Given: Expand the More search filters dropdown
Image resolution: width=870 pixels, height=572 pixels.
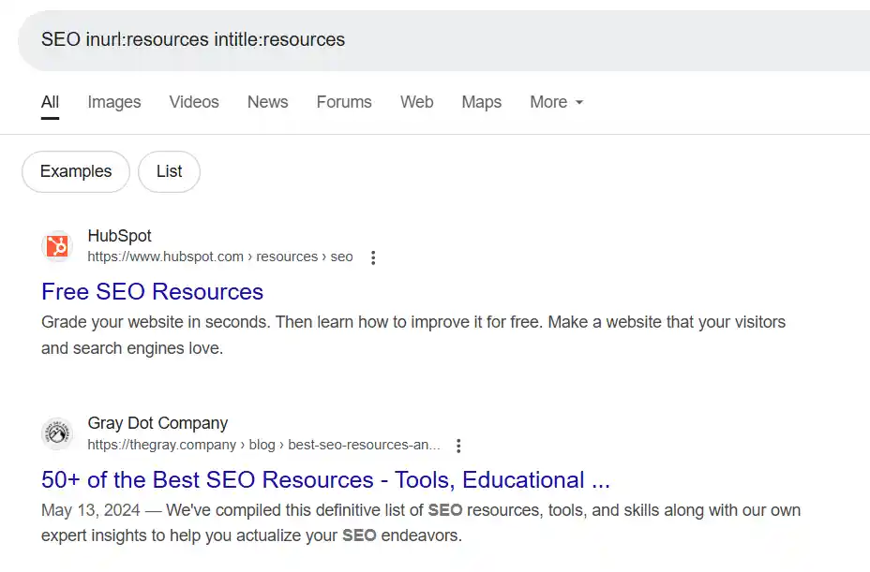Looking at the screenshot, I should coord(557,102).
